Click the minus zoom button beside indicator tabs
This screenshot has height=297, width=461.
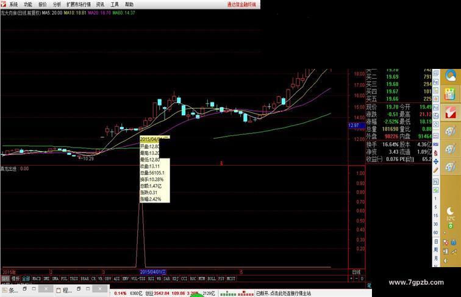[x=357, y=279]
